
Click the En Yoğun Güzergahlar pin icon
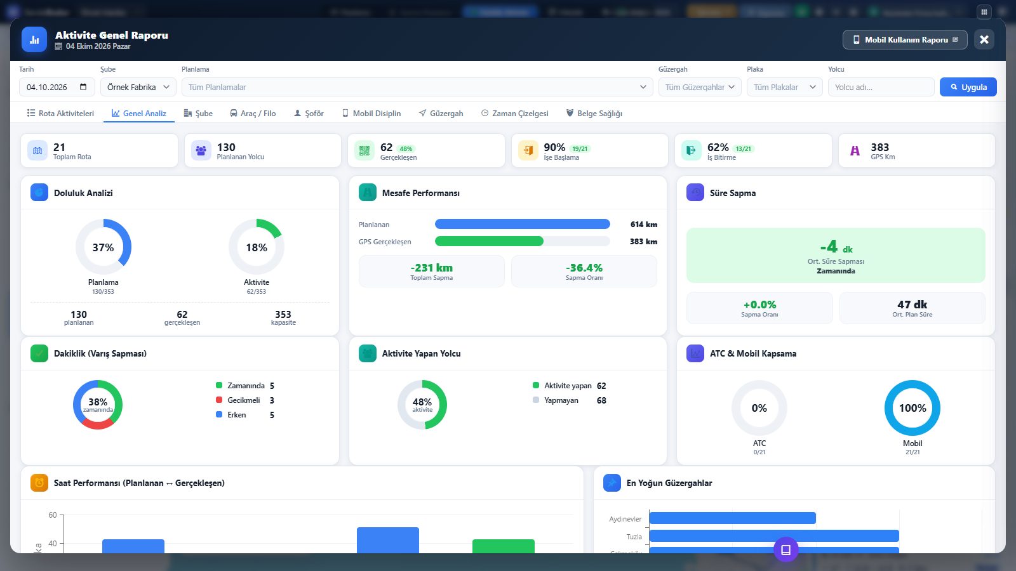point(612,483)
